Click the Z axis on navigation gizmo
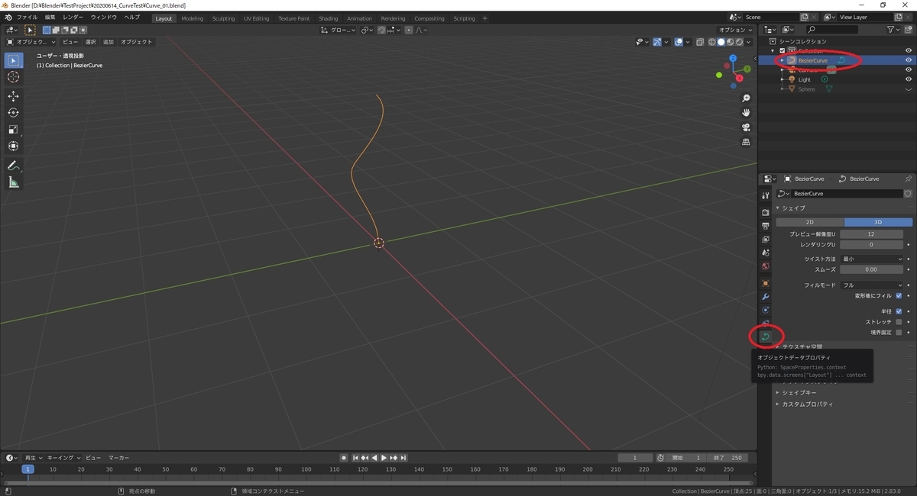Image resolution: width=917 pixels, height=496 pixels. [x=733, y=58]
